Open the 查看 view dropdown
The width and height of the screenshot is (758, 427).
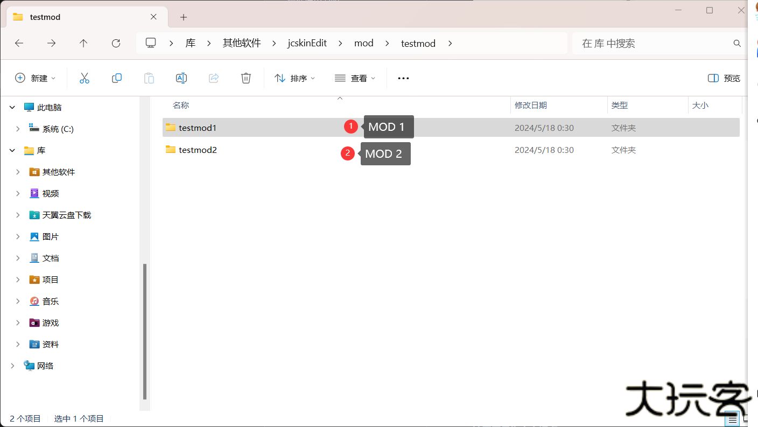[x=354, y=78]
